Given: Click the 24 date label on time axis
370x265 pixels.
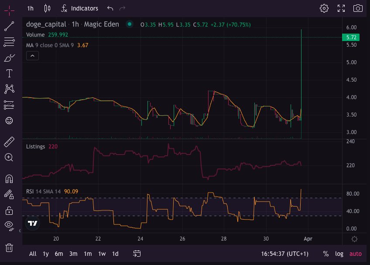Looking at the screenshot, I should [140, 239].
